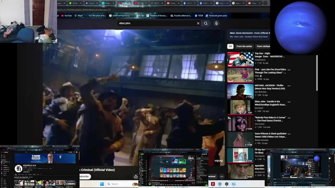Switch to the Reddit Tired tab
Image resolution: width=335 pixels, height=188 pixels.
point(254,3)
